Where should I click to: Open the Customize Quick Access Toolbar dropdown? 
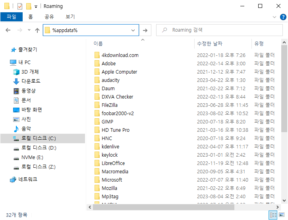36,7
